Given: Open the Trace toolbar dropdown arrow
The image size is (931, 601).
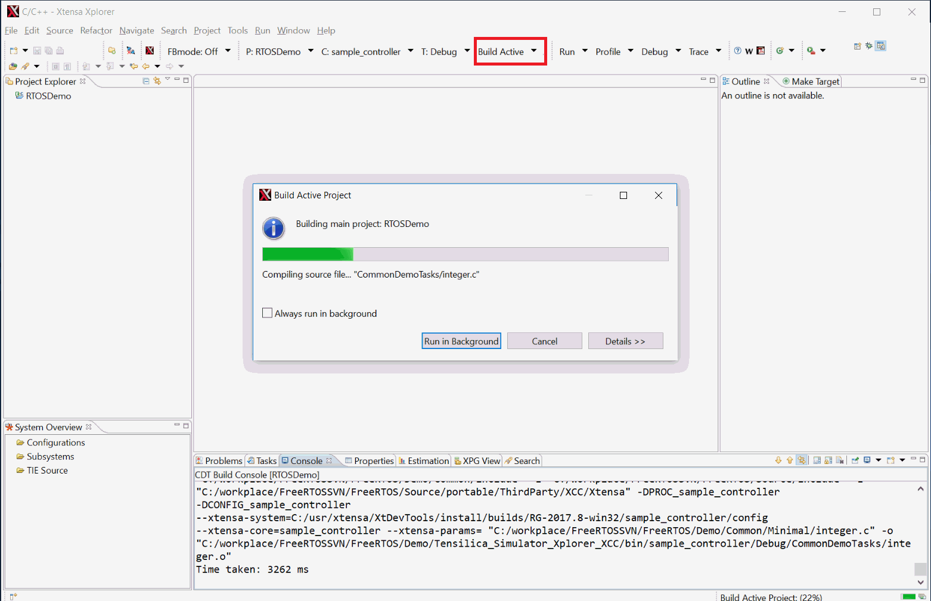Looking at the screenshot, I should [718, 51].
